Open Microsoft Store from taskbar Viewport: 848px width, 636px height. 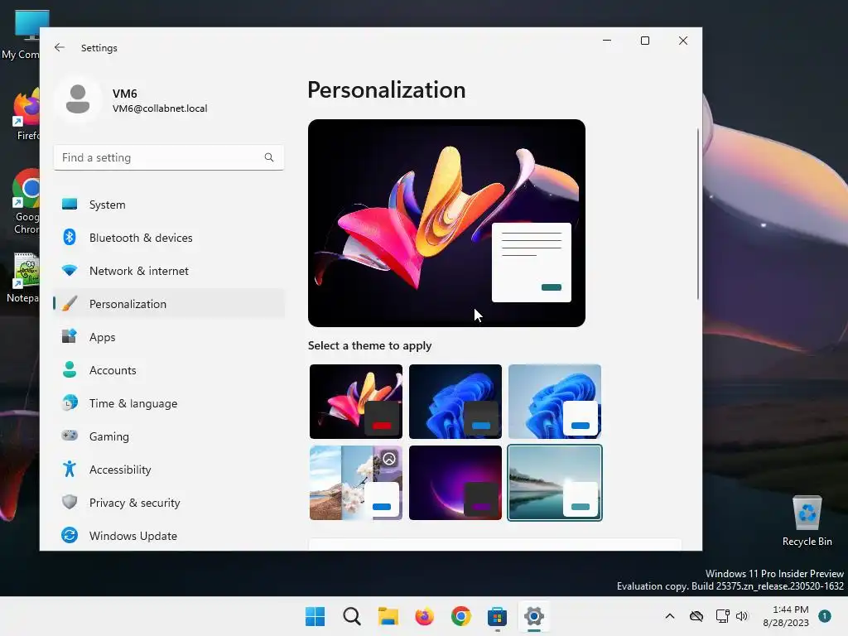tap(497, 616)
